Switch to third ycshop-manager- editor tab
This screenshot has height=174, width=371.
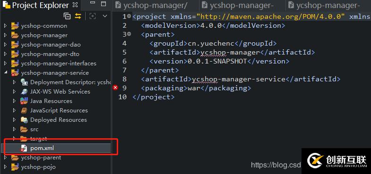tap(328, 5)
